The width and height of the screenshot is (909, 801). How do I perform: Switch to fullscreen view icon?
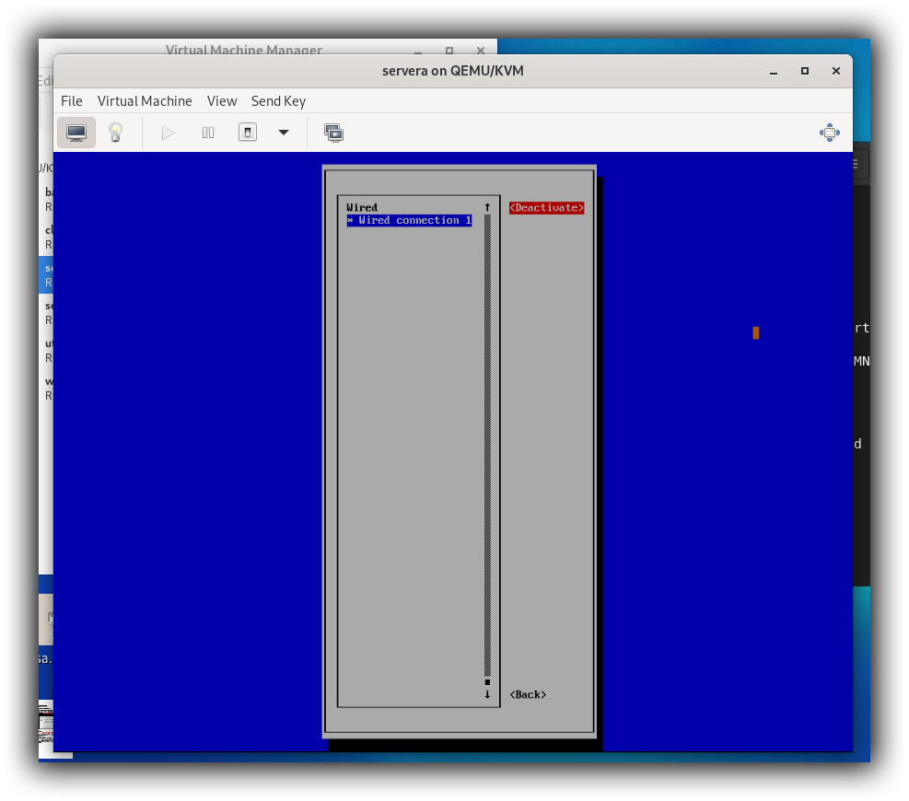pyautogui.click(x=829, y=133)
